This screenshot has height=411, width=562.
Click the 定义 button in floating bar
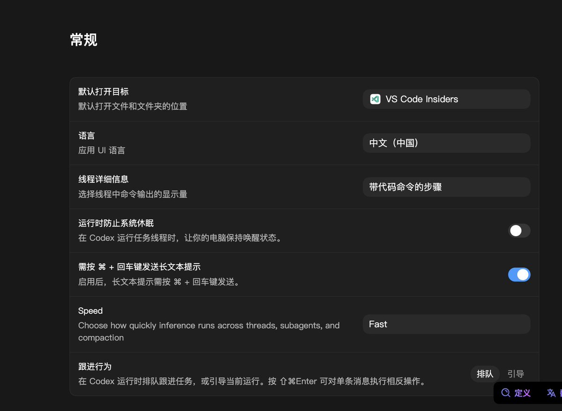522,393
